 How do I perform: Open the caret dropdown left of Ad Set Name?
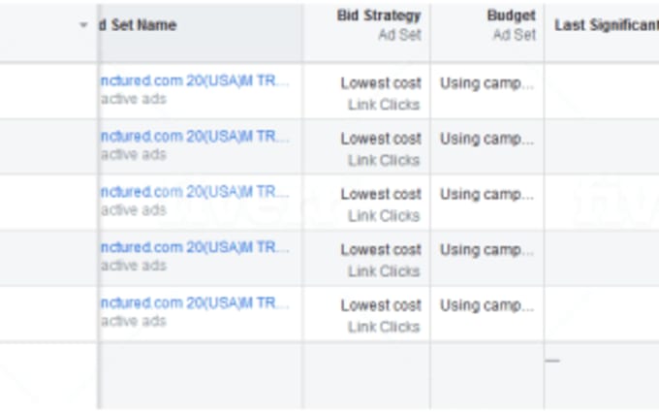[x=83, y=25]
